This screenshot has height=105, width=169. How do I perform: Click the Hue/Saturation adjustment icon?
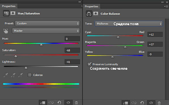6,13
